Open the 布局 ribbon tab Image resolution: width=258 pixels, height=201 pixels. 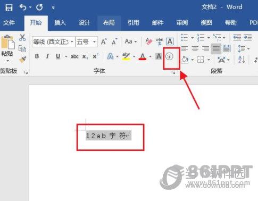(x=109, y=23)
